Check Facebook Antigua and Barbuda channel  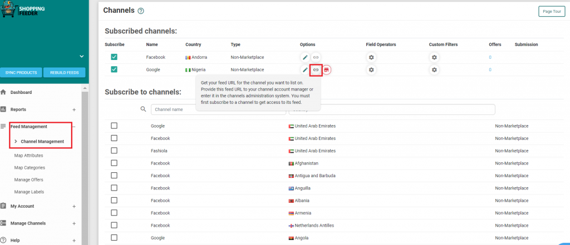point(114,176)
